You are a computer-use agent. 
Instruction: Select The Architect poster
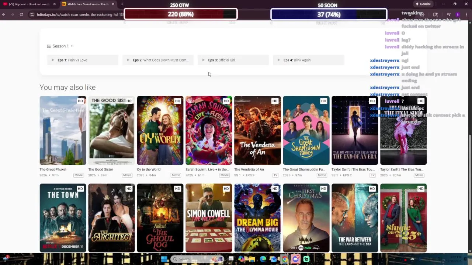pos(111,218)
